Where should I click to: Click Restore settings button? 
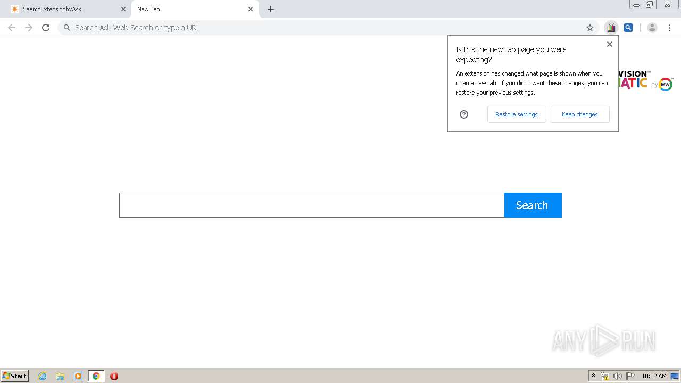(x=517, y=114)
